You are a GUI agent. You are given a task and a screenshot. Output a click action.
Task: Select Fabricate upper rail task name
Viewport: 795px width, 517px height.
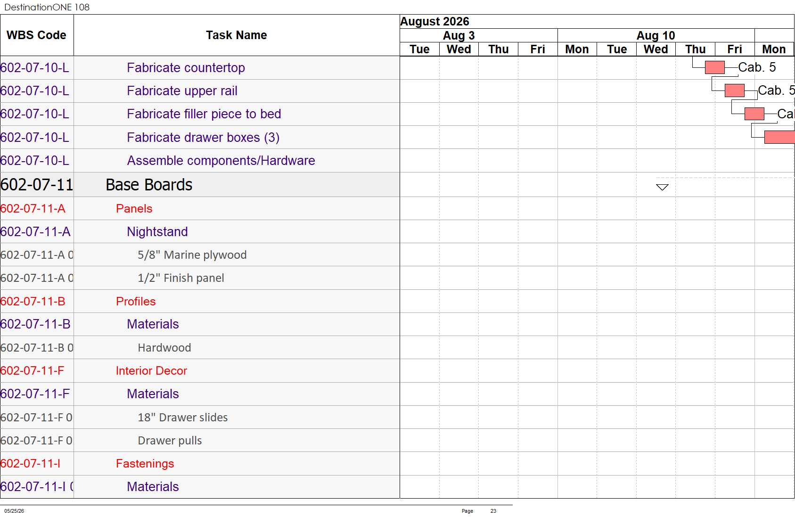point(182,91)
